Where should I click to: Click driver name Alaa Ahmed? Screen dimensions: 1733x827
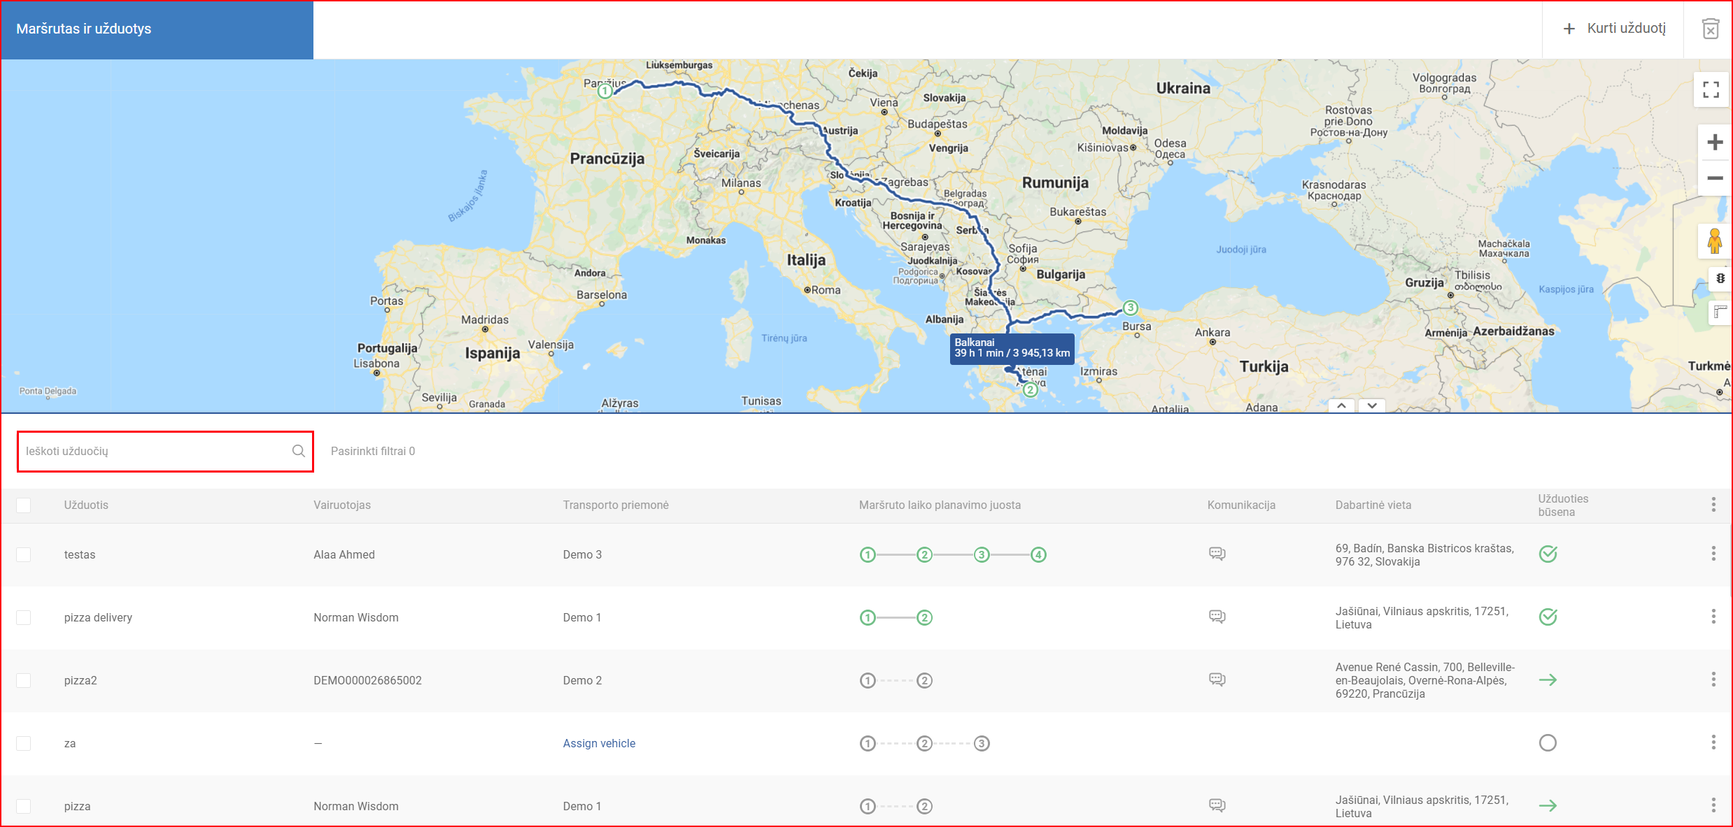click(344, 554)
